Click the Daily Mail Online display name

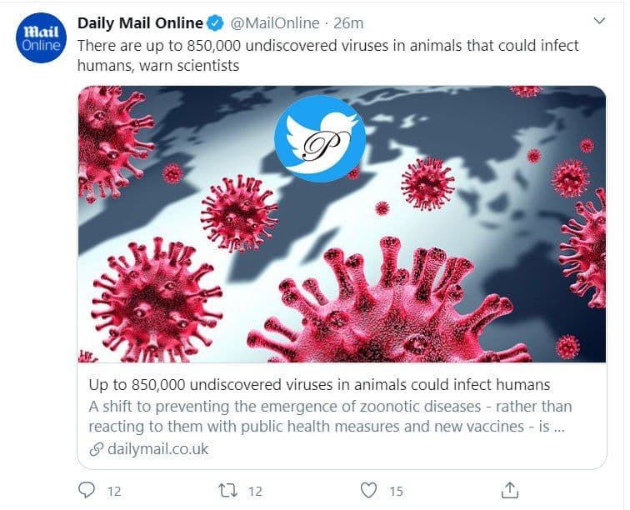pos(140,23)
